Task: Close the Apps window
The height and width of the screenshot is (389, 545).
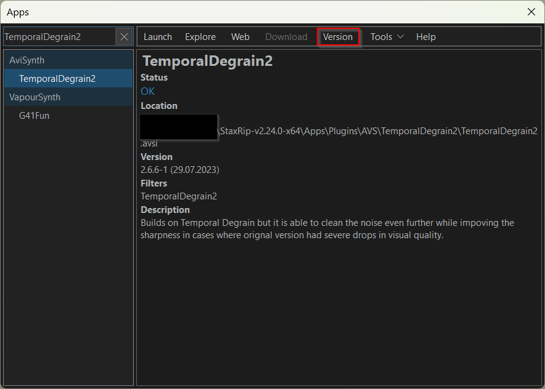Action: [531, 12]
